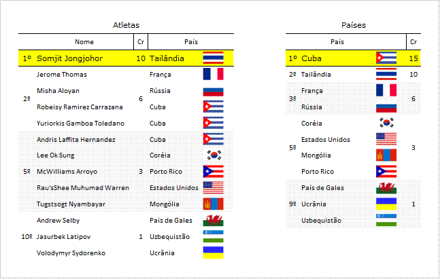Select the Nome column header in Atletas
440x279 pixels.
click(x=84, y=41)
